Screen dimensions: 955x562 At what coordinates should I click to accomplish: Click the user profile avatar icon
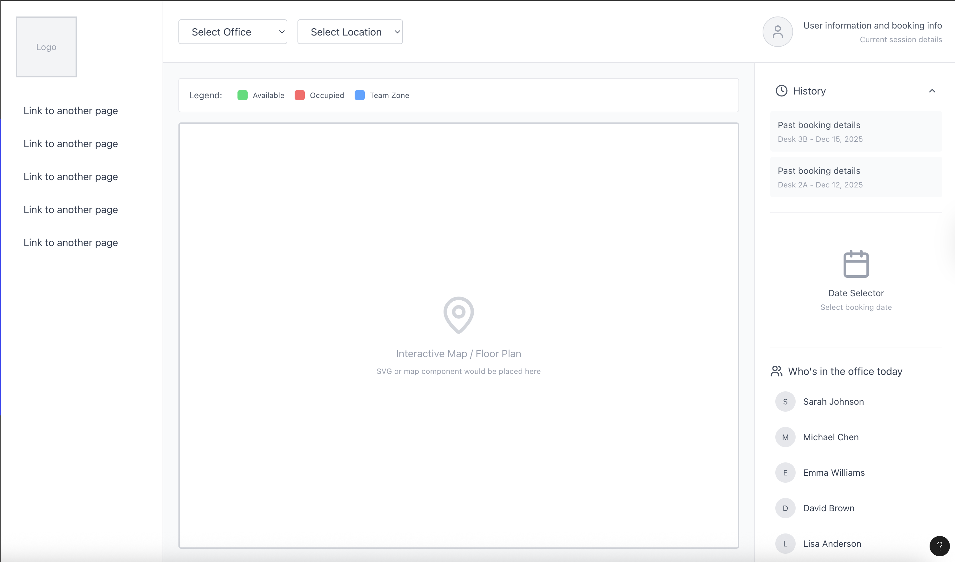click(x=777, y=32)
